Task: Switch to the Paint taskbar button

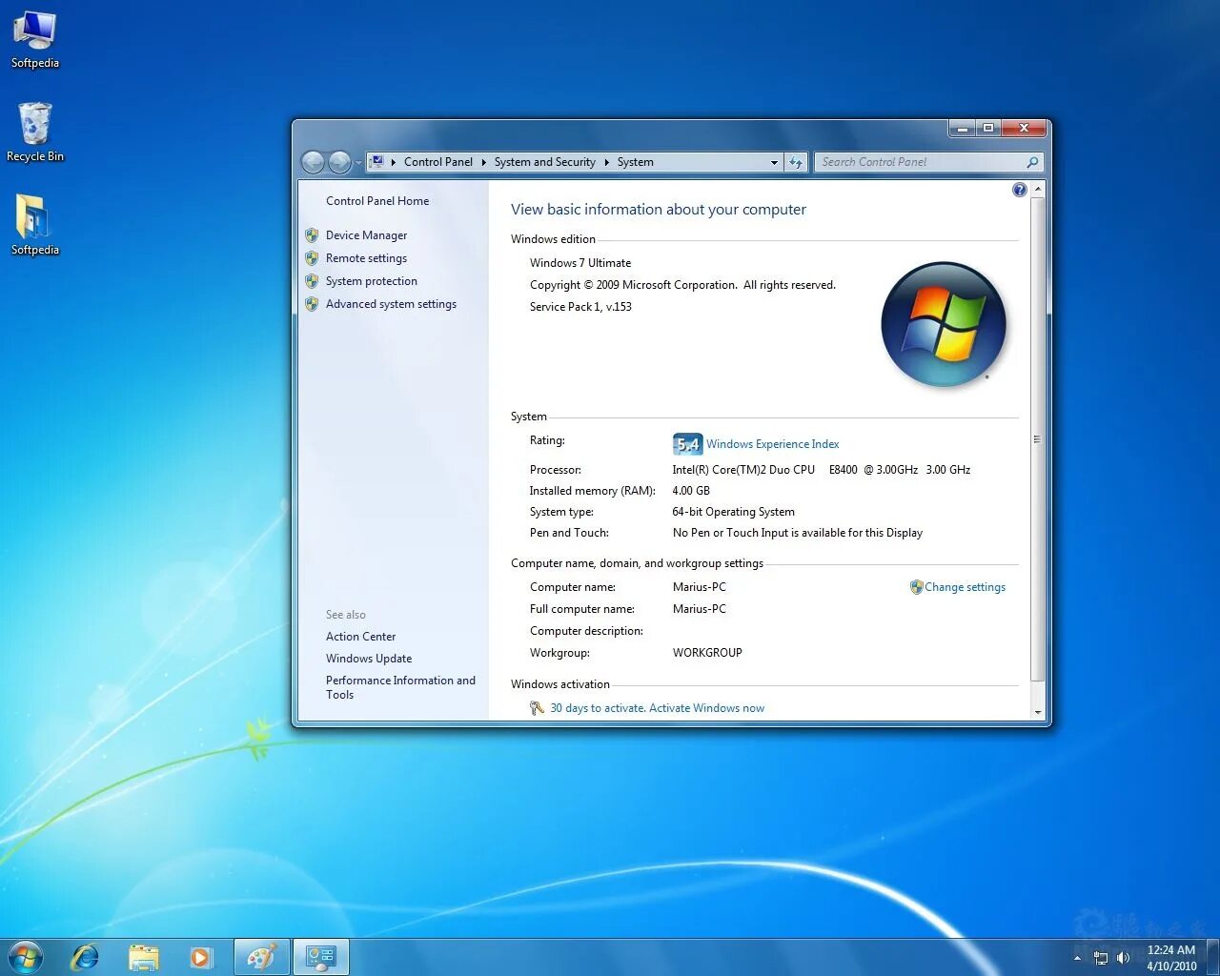Action: [x=261, y=957]
